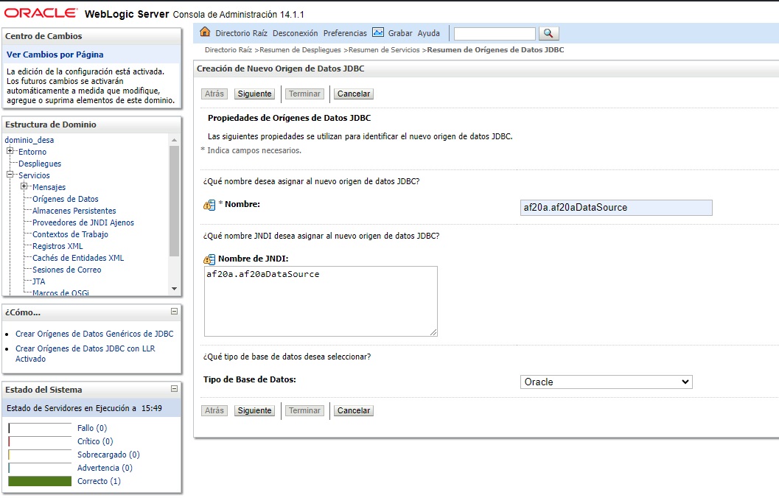Expand the Mensajes tree node
779x498 pixels.
click(24, 186)
